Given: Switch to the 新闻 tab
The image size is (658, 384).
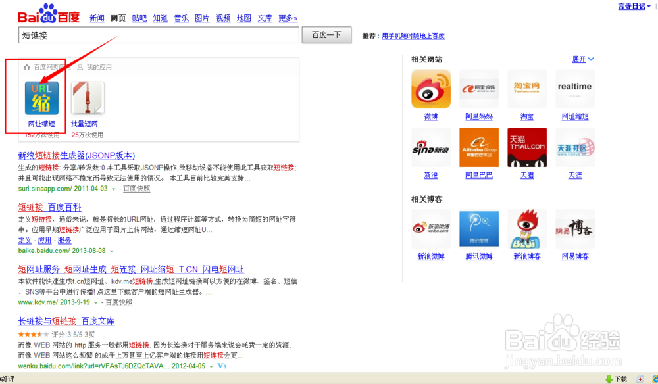Looking at the screenshot, I should click(x=97, y=18).
